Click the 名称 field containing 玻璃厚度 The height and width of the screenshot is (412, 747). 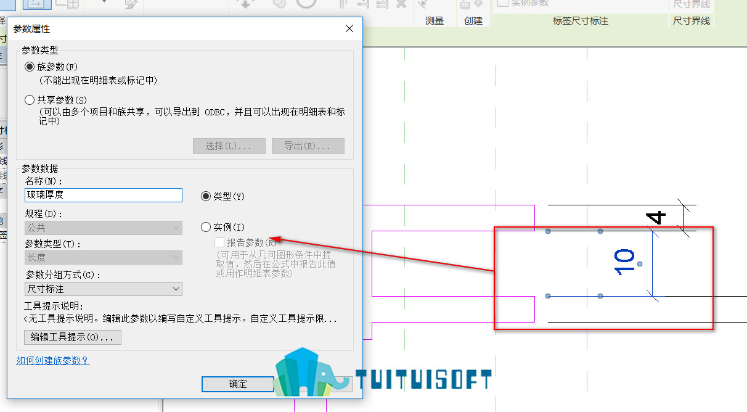[x=104, y=195]
